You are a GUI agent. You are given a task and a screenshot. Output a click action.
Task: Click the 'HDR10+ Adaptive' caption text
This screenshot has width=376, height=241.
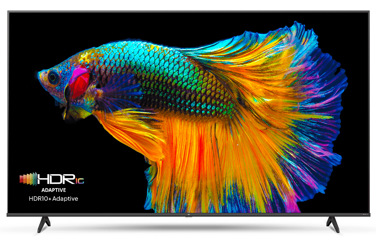pos(54,199)
